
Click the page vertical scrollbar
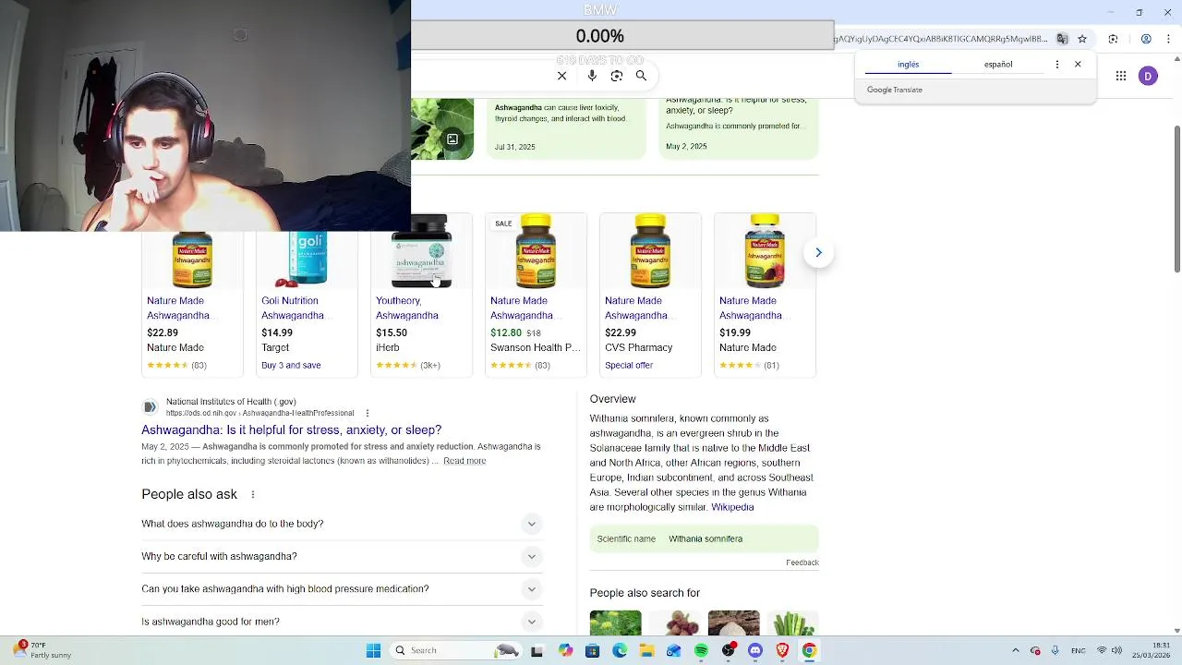[x=1176, y=199]
